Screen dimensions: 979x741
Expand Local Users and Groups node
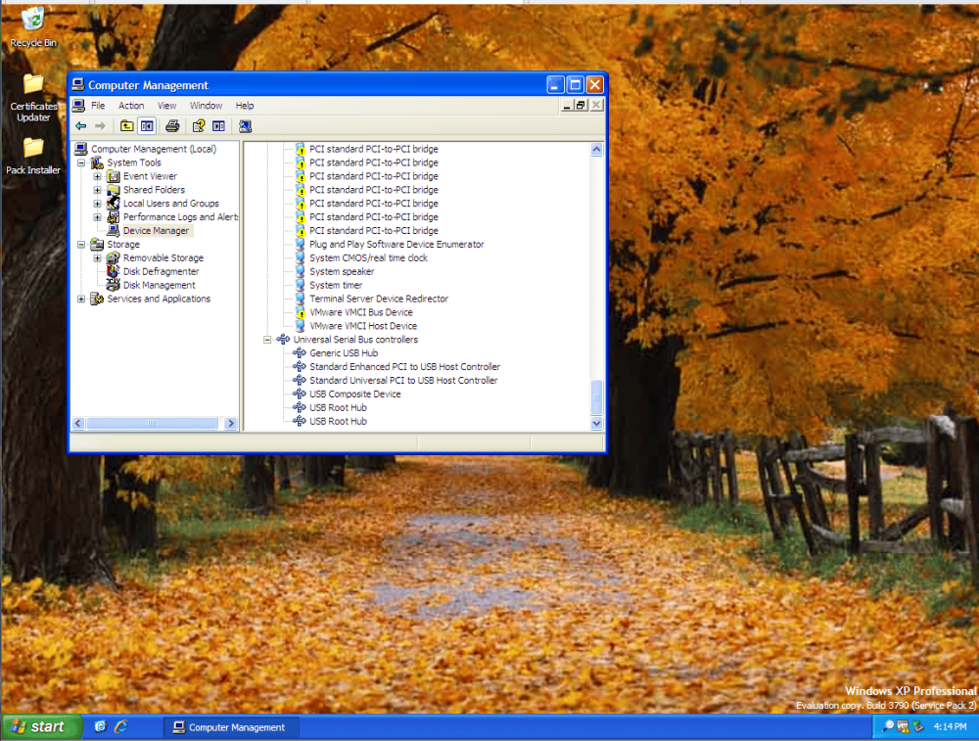click(x=97, y=204)
